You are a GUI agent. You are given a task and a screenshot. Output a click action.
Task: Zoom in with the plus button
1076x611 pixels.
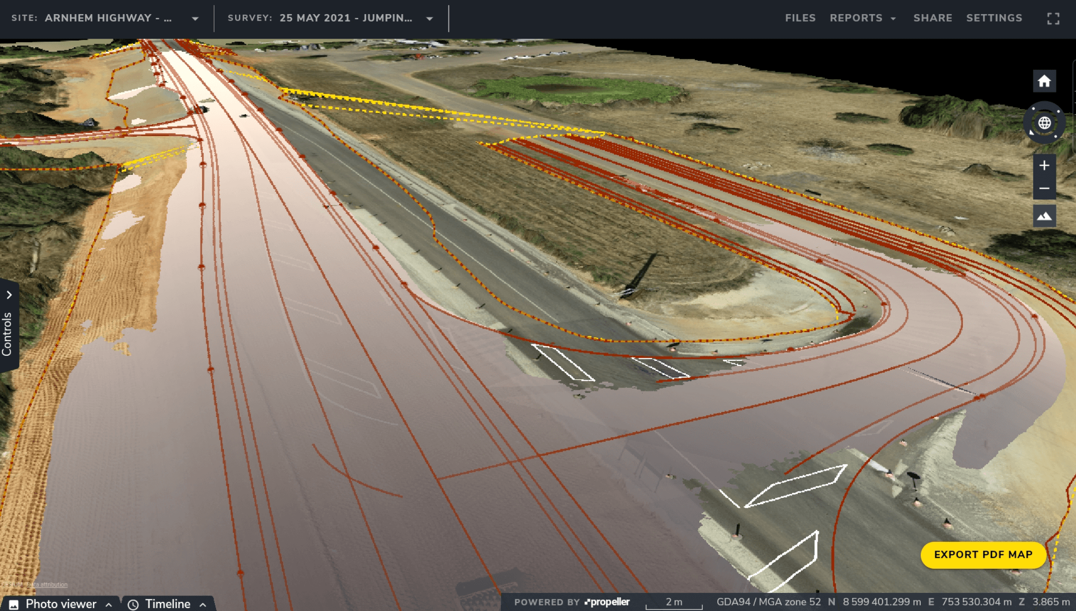click(1044, 165)
